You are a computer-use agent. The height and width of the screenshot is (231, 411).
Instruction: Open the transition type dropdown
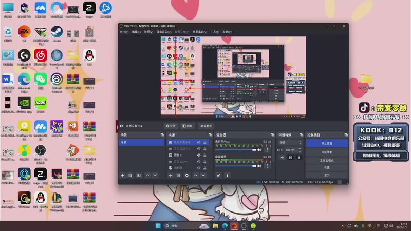290,143
